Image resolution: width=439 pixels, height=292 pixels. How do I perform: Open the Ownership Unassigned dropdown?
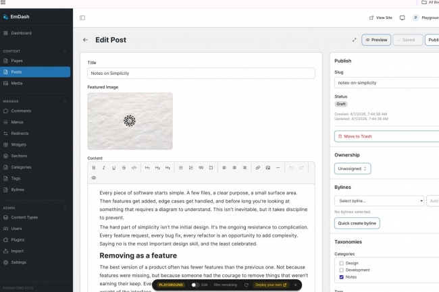353,169
